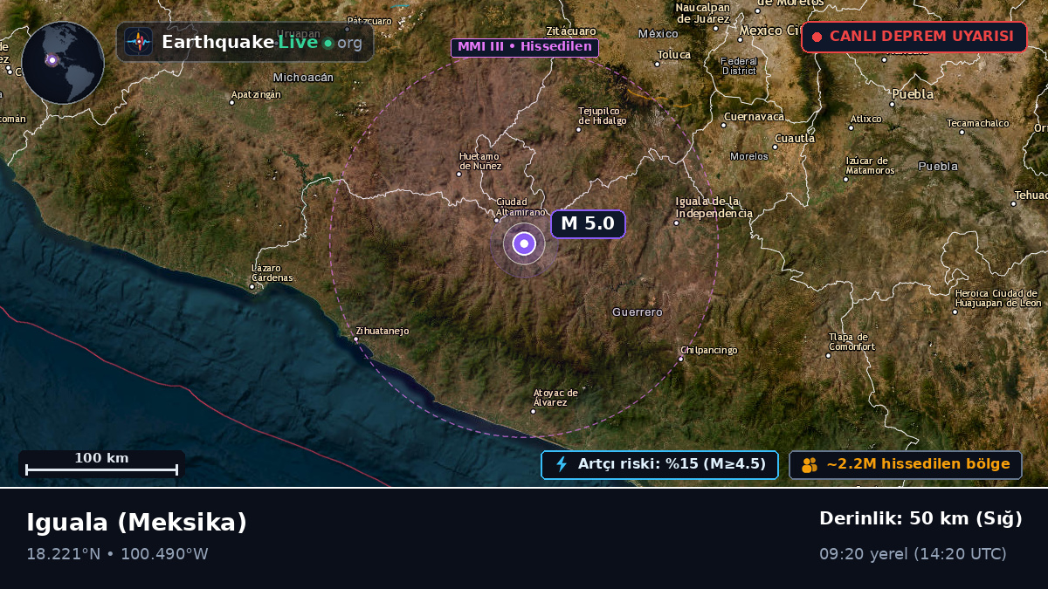
Task: Click the EarthquakeLive compass logo icon
Action: tap(138, 41)
